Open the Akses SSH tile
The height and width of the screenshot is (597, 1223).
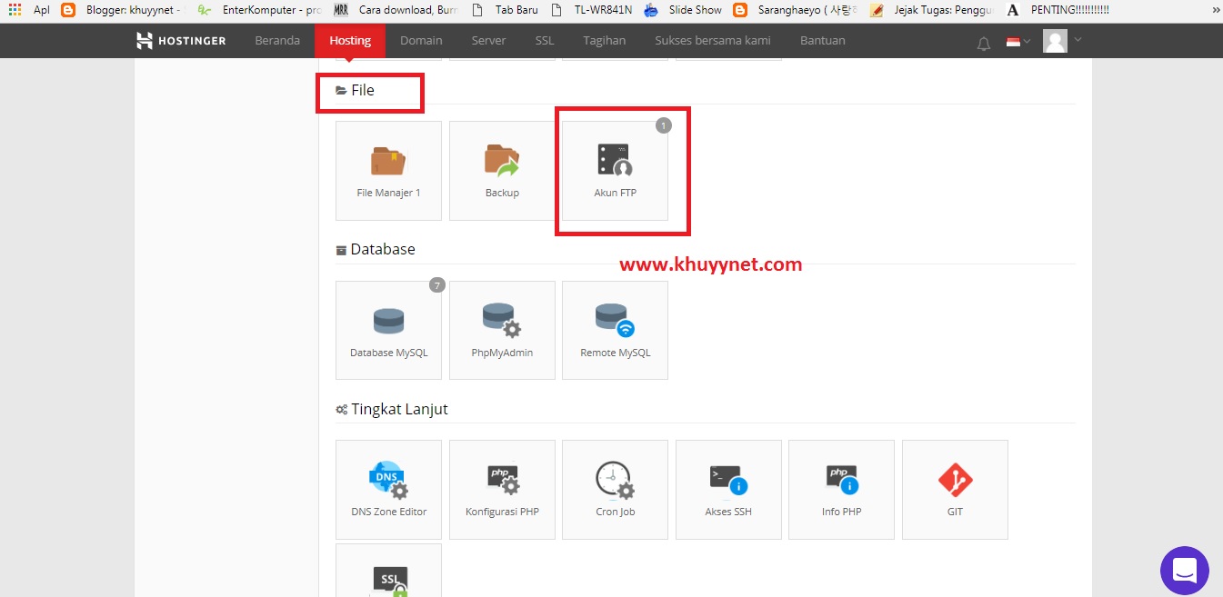coord(728,490)
